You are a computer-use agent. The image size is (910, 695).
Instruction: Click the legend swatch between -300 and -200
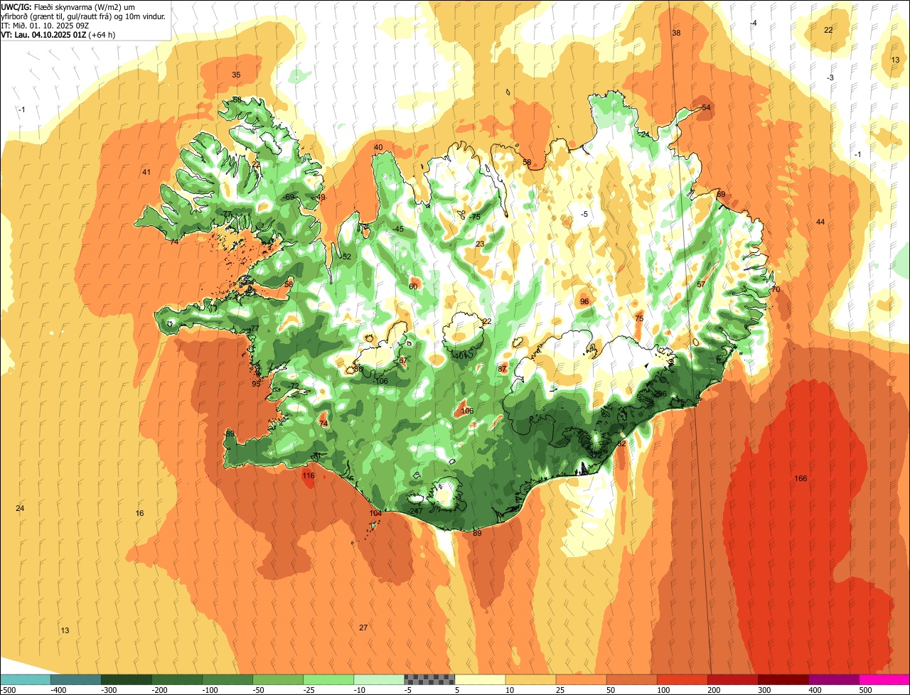point(127,679)
